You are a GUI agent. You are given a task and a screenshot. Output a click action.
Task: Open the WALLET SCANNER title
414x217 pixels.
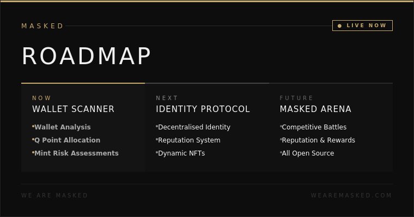point(73,109)
